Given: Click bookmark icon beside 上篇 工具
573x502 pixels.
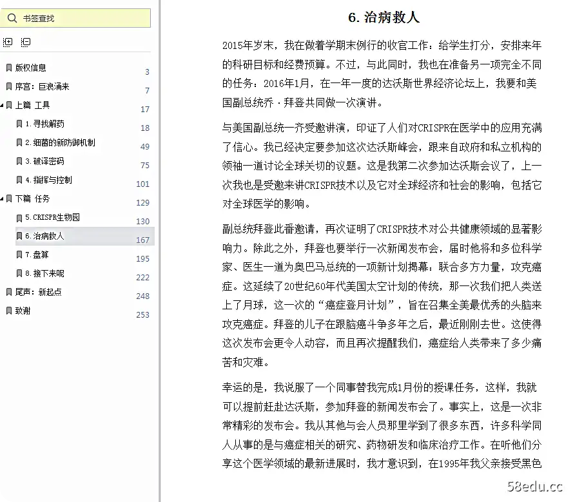Looking at the screenshot, I should coord(9,105).
